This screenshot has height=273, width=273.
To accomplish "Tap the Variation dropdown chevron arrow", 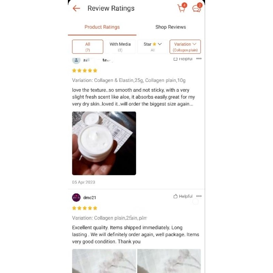I will coord(194,44).
